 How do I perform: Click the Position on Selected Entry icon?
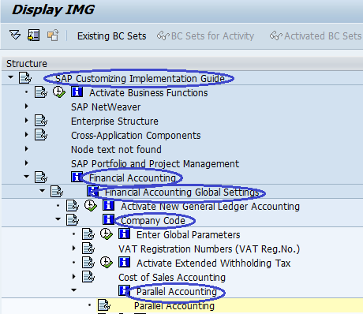click(x=34, y=35)
